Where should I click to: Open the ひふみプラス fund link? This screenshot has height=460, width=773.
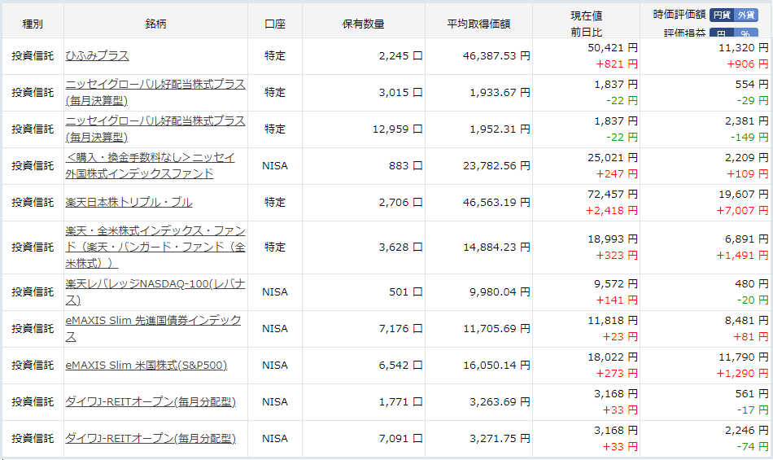click(97, 55)
